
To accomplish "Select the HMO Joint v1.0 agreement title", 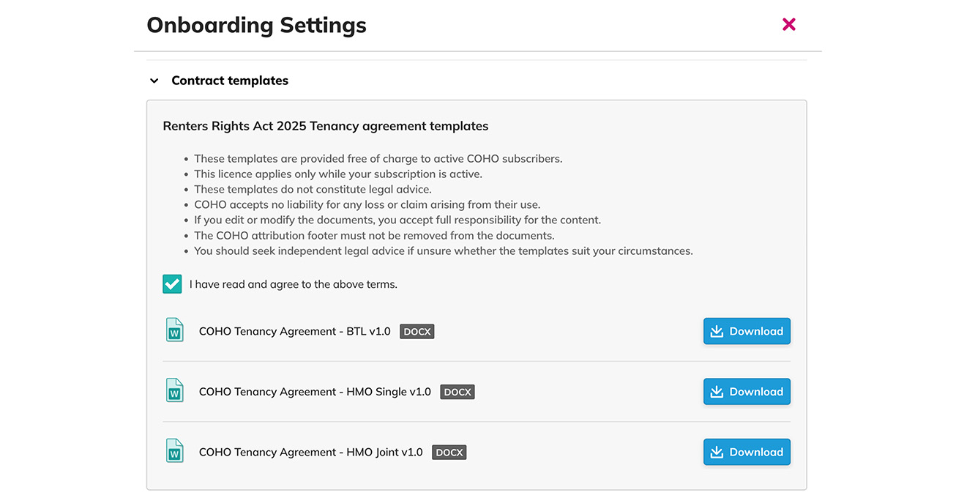I will 311,452.
